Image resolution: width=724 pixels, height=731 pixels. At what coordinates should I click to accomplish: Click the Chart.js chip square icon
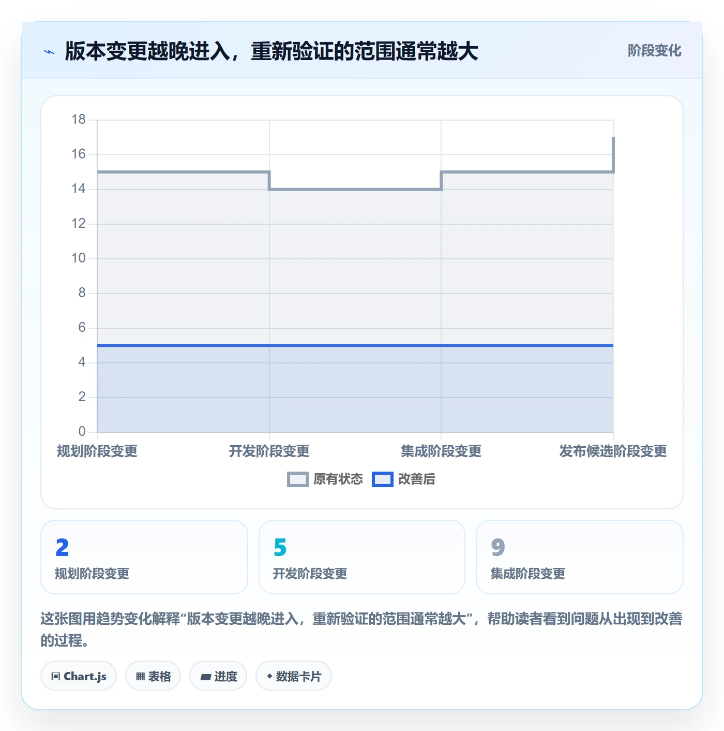pyautogui.click(x=56, y=676)
